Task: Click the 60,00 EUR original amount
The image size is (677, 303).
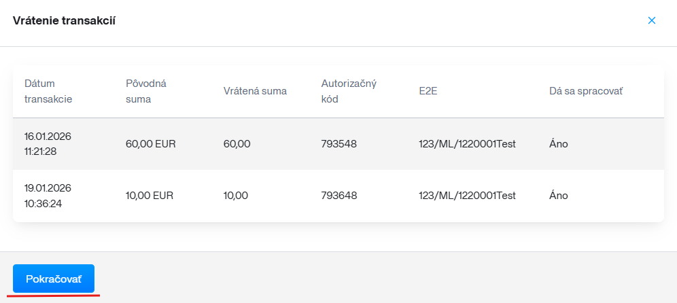Action: [x=150, y=144]
